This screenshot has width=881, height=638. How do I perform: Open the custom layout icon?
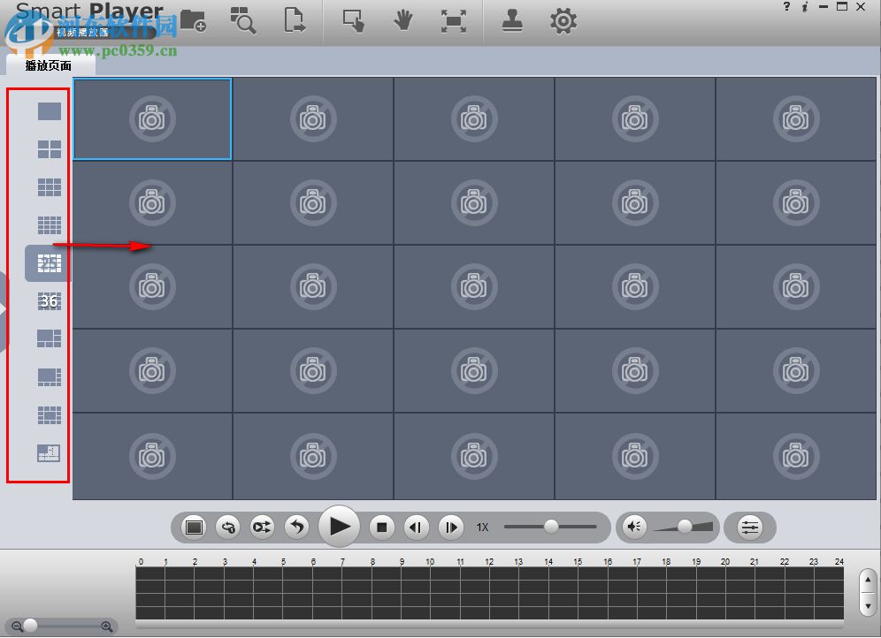pos(49,452)
